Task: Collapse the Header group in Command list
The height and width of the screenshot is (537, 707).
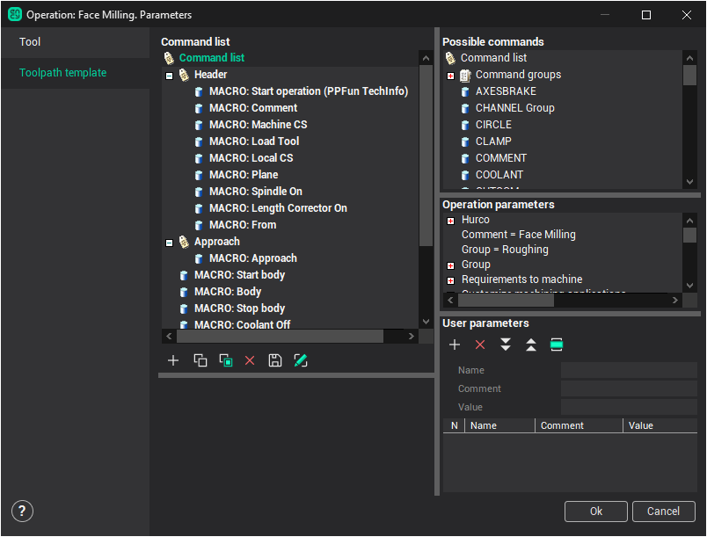Action: click(169, 76)
